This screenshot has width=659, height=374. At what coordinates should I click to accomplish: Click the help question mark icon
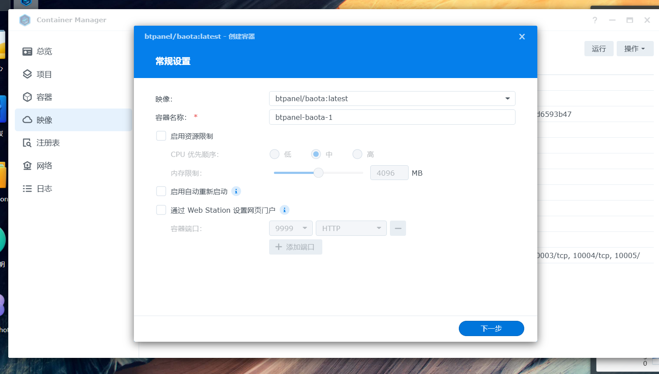[x=595, y=20]
